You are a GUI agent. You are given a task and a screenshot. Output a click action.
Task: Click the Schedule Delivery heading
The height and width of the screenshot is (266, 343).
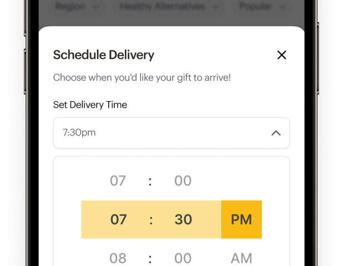tap(104, 54)
